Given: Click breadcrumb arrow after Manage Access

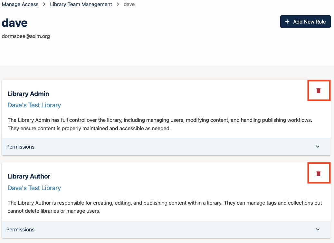Looking at the screenshot, I should tap(44, 5).
